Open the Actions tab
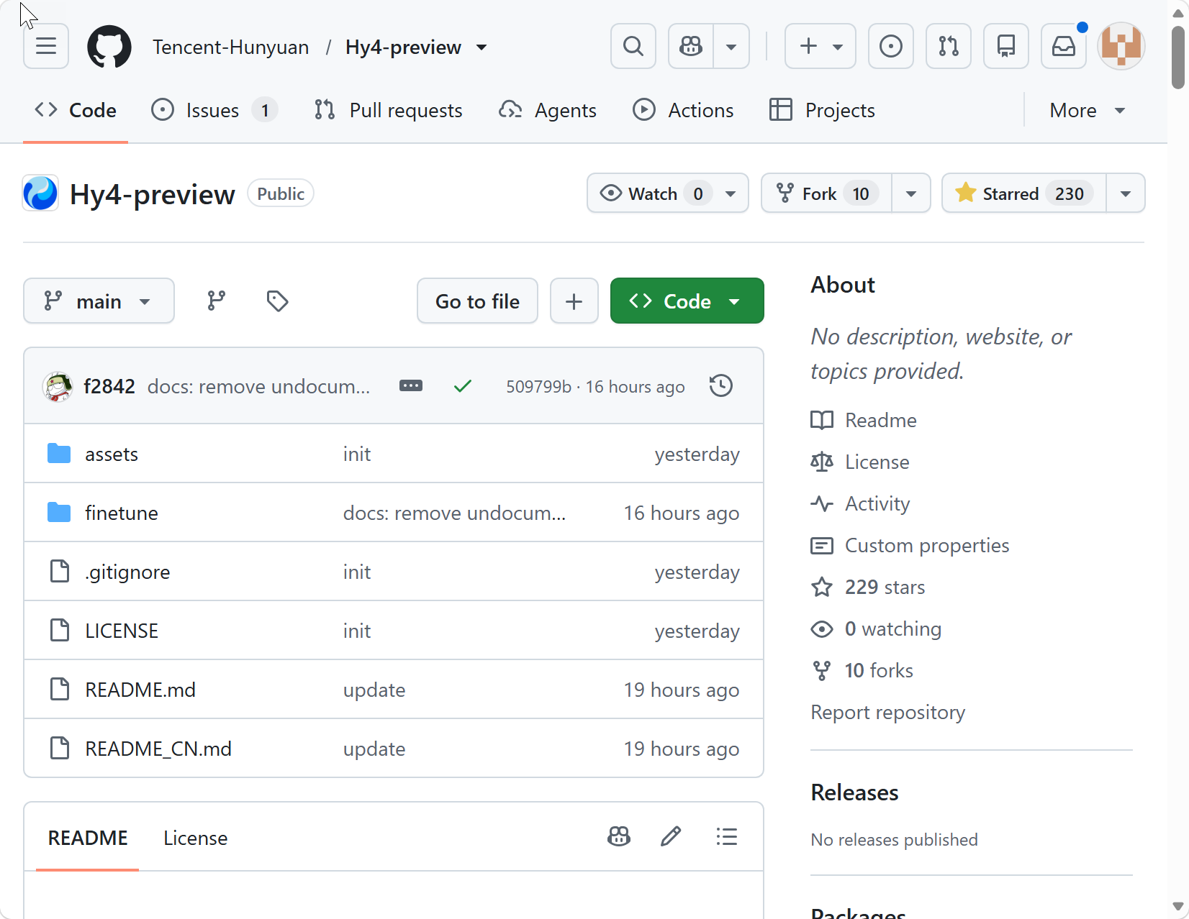 pos(683,110)
